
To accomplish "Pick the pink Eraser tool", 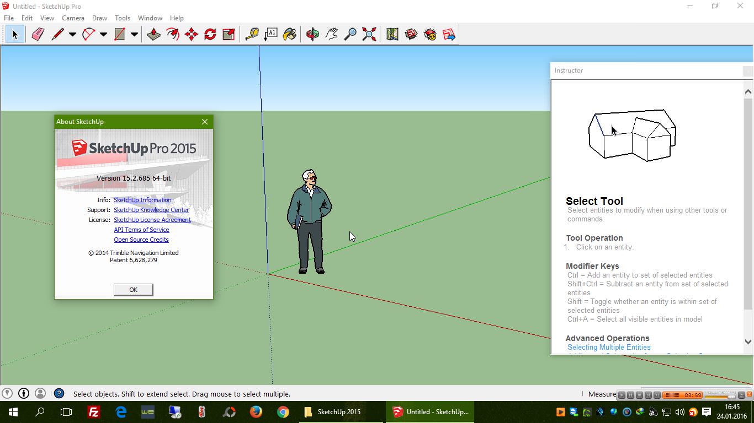I will (38, 34).
